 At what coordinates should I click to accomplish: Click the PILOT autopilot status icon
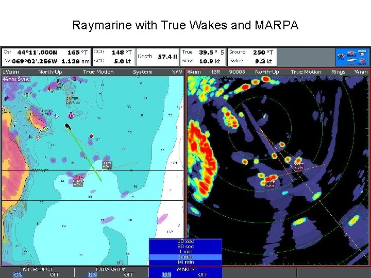coord(362,62)
